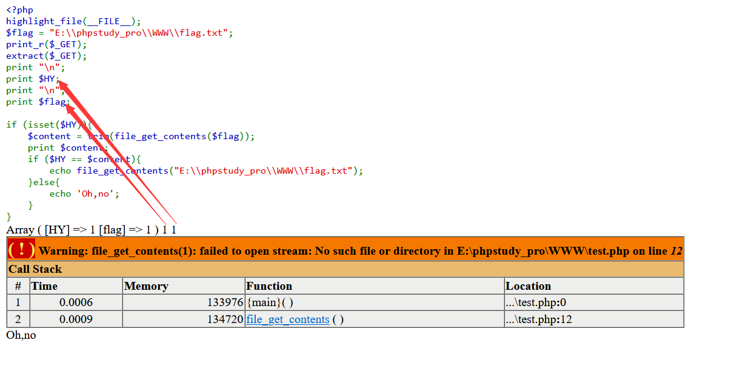The image size is (748, 369).
Task: Open the file_get_contents function link
Action: [287, 319]
